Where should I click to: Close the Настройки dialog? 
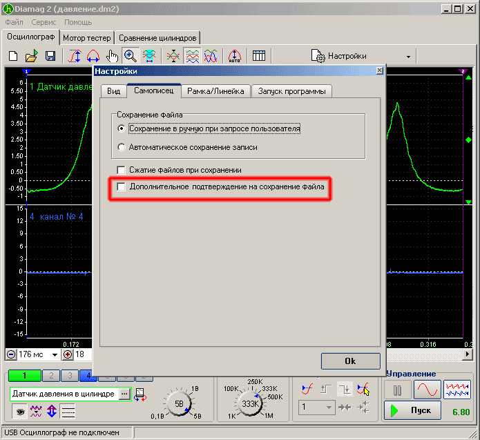coord(379,70)
